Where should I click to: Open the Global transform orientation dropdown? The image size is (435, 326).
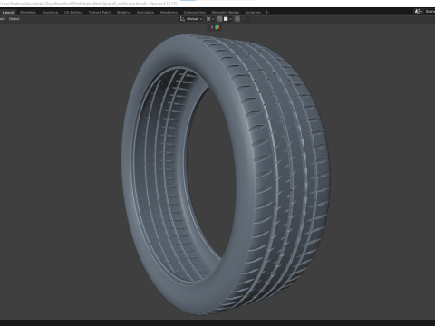[191, 19]
